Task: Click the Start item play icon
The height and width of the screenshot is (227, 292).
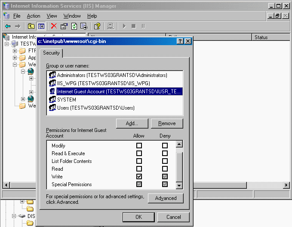Action: pos(124,26)
